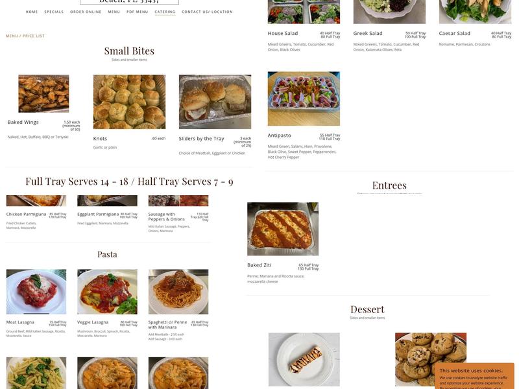This screenshot has height=389, width=519.
Task: Click the cookies notice banner
Action: (x=475, y=376)
